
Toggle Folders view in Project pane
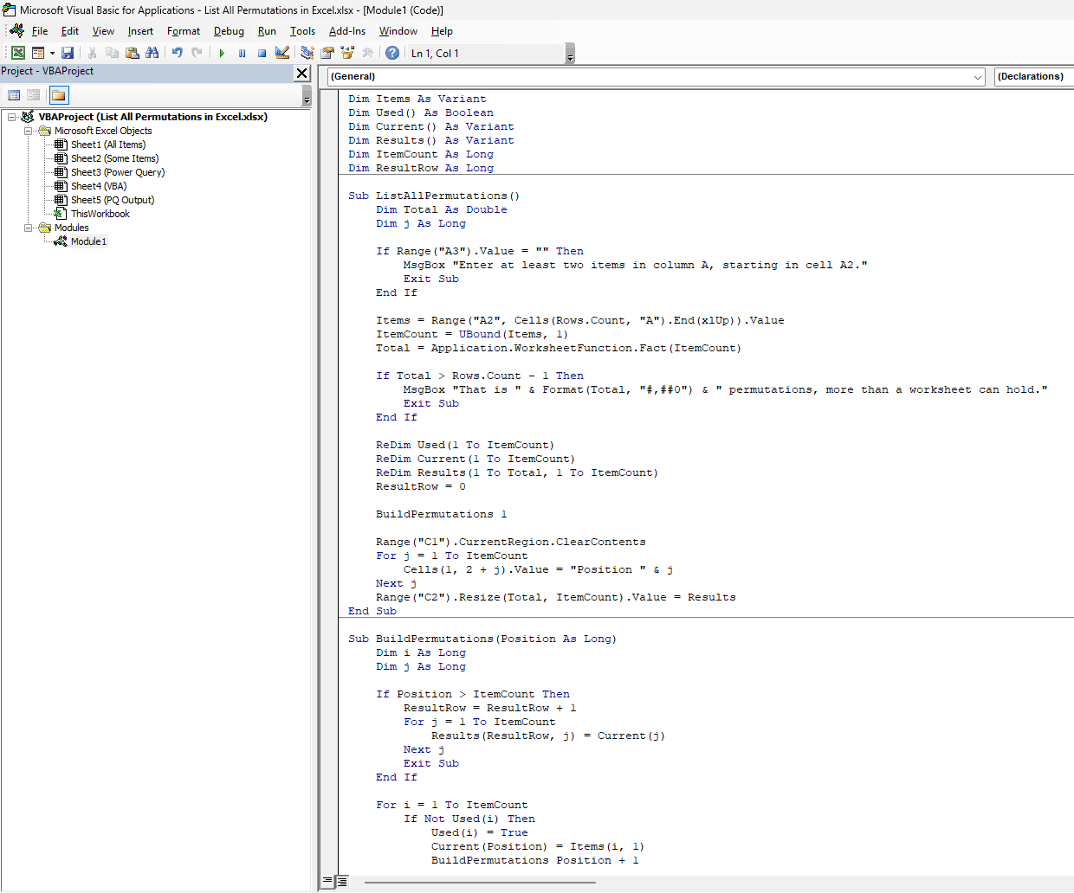(x=59, y=95)
